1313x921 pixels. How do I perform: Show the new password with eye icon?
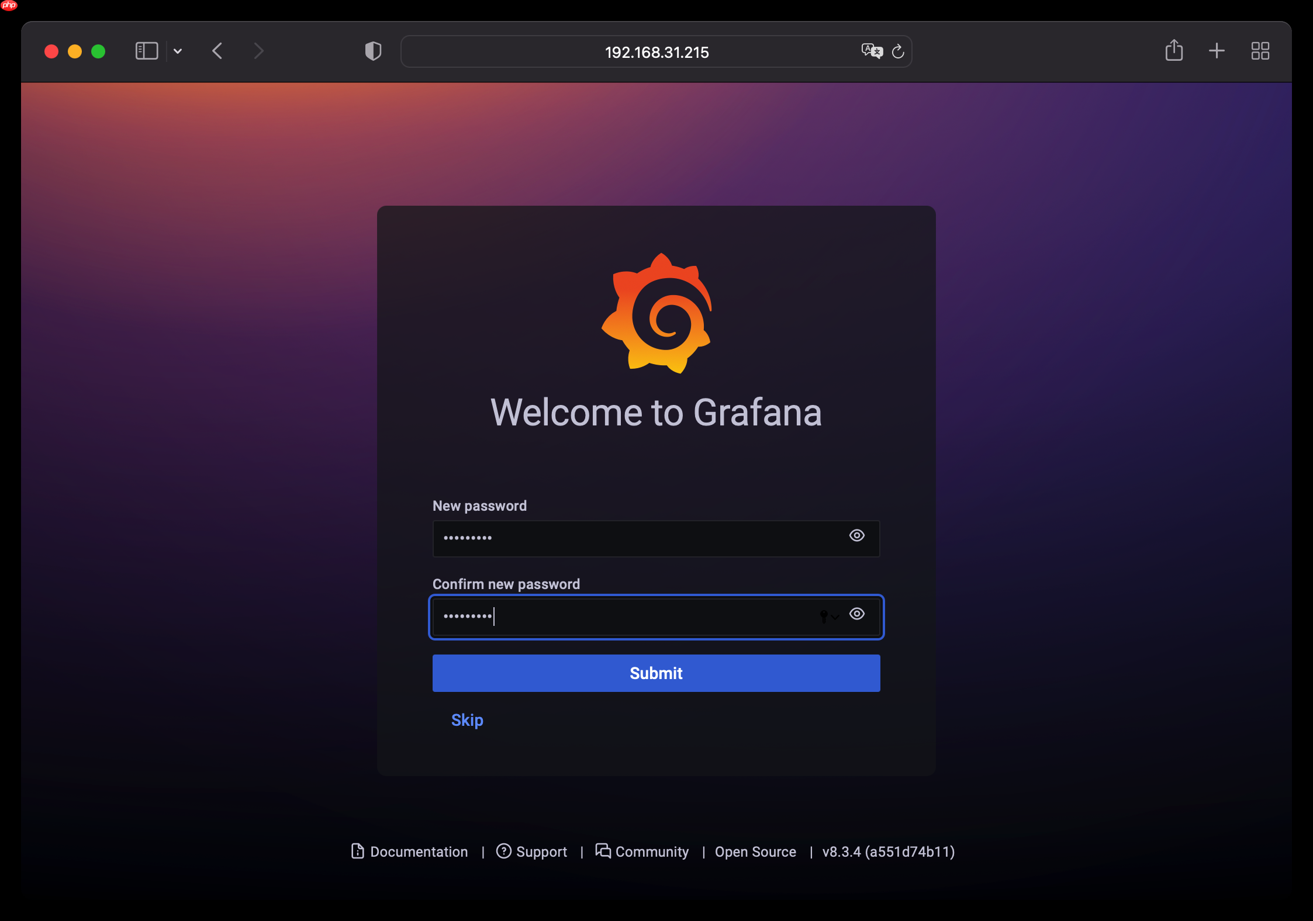tap(856, 535)
